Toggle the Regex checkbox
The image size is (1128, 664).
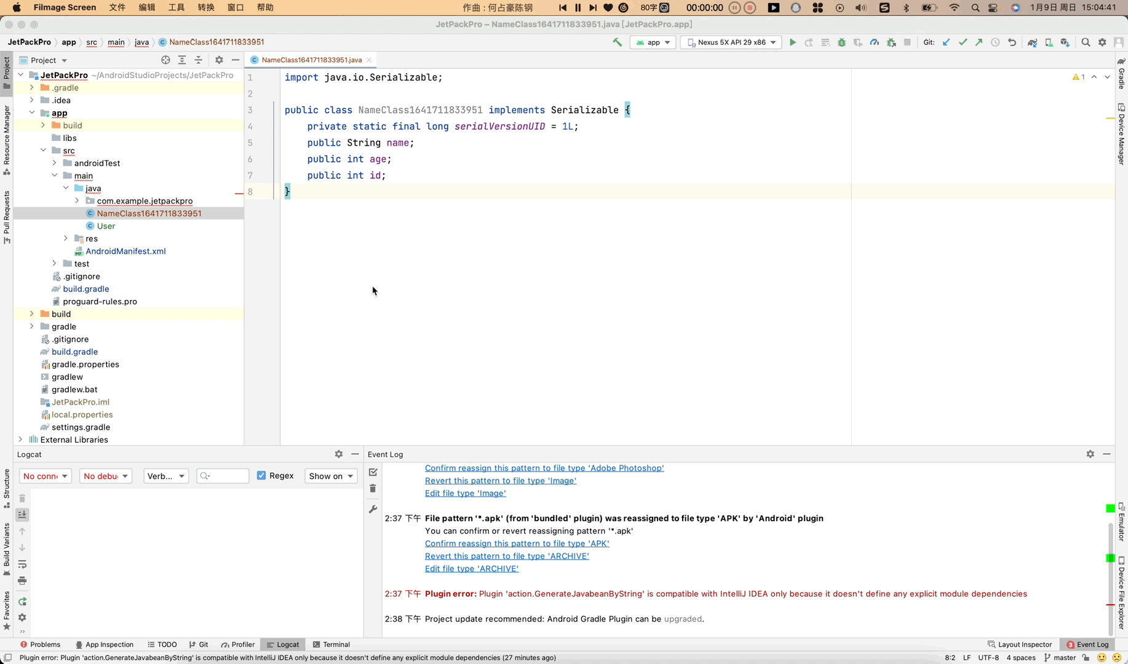click(261, 475)
